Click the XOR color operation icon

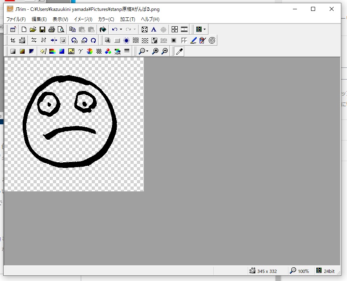[118, 51]
